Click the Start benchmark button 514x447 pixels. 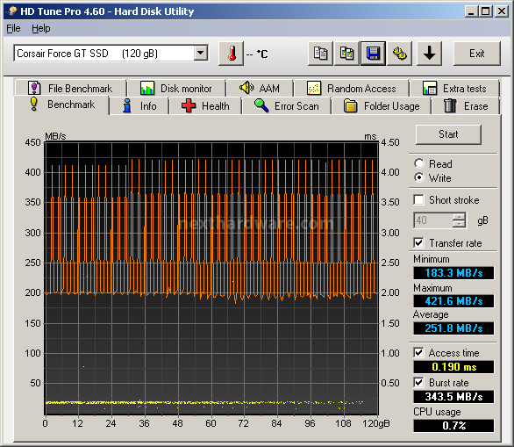click(x=448, y=134)
